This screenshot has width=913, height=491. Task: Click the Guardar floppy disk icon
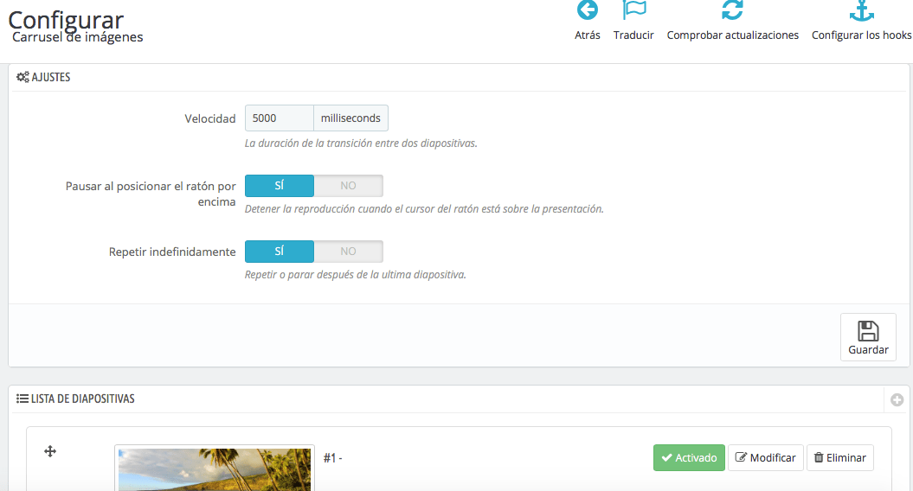coord(868,330)
